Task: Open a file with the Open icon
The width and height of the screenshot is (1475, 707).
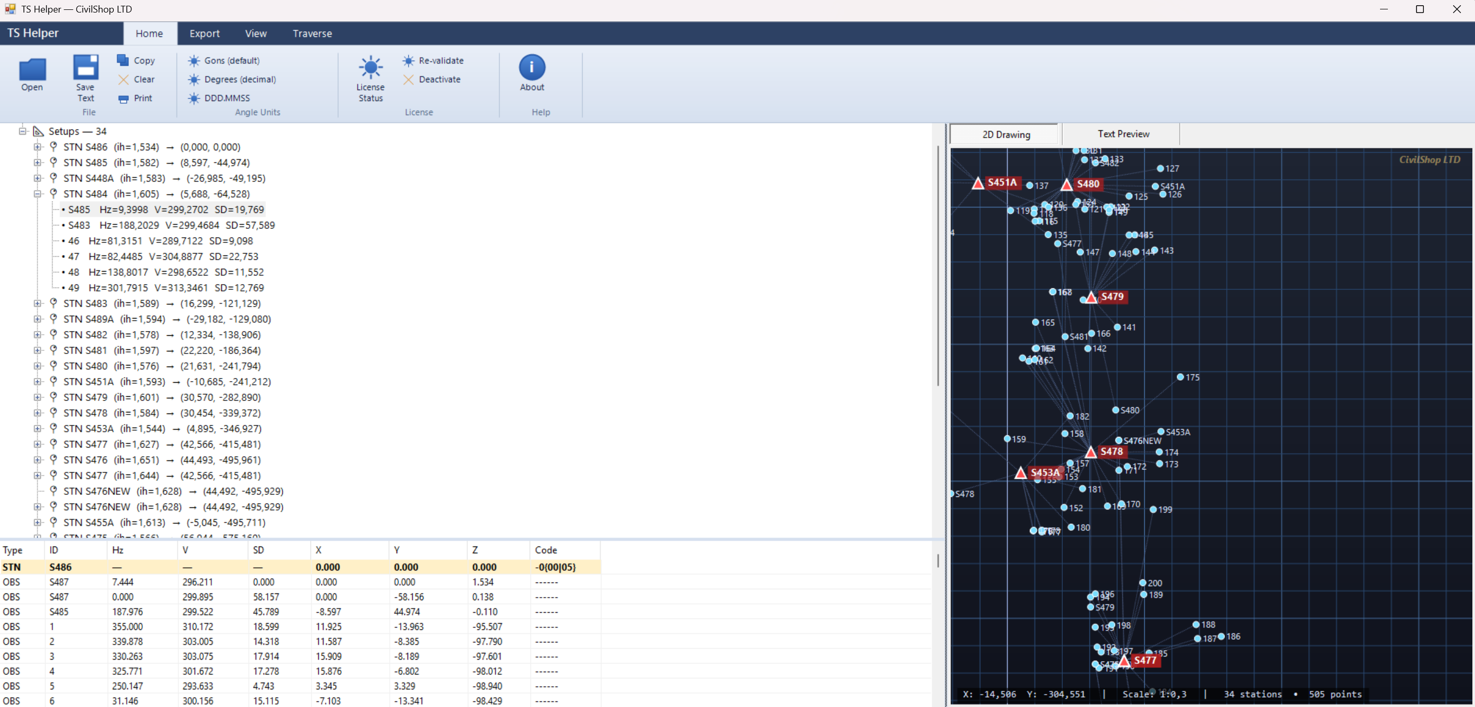Action: tap(32, 69)
